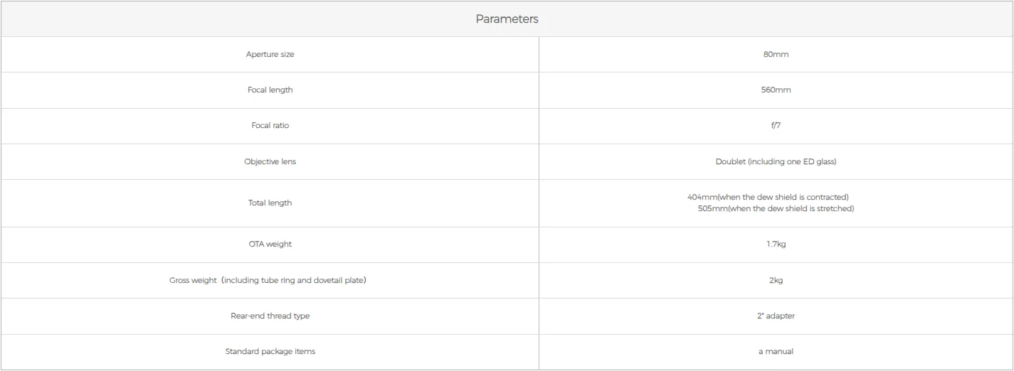Click the Doublet ED glass value
The width and height of the screenshot is (1014, 371).
coord(776,161)
